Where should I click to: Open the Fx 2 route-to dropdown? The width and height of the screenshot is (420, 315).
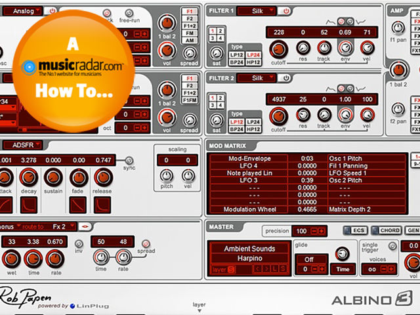click(63, 226)
